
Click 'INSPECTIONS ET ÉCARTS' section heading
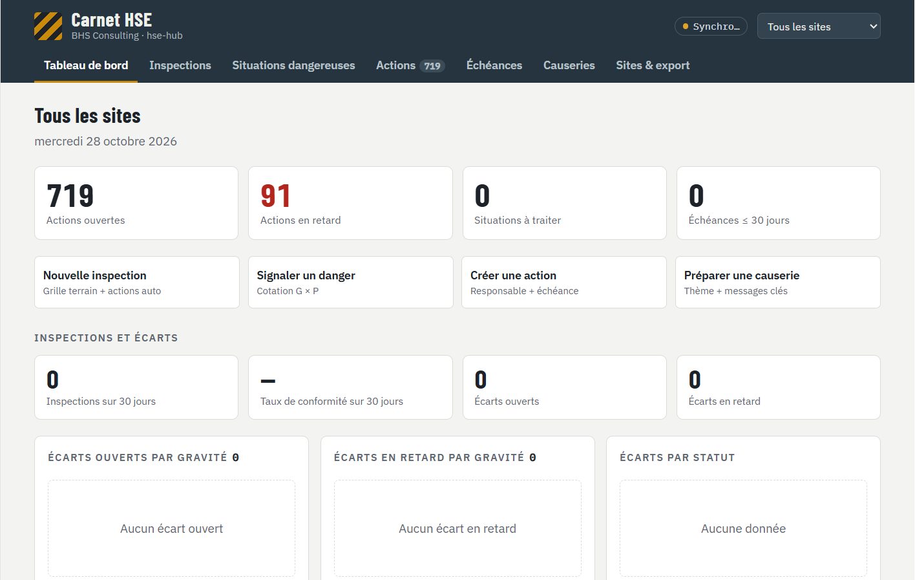point(106,338)
